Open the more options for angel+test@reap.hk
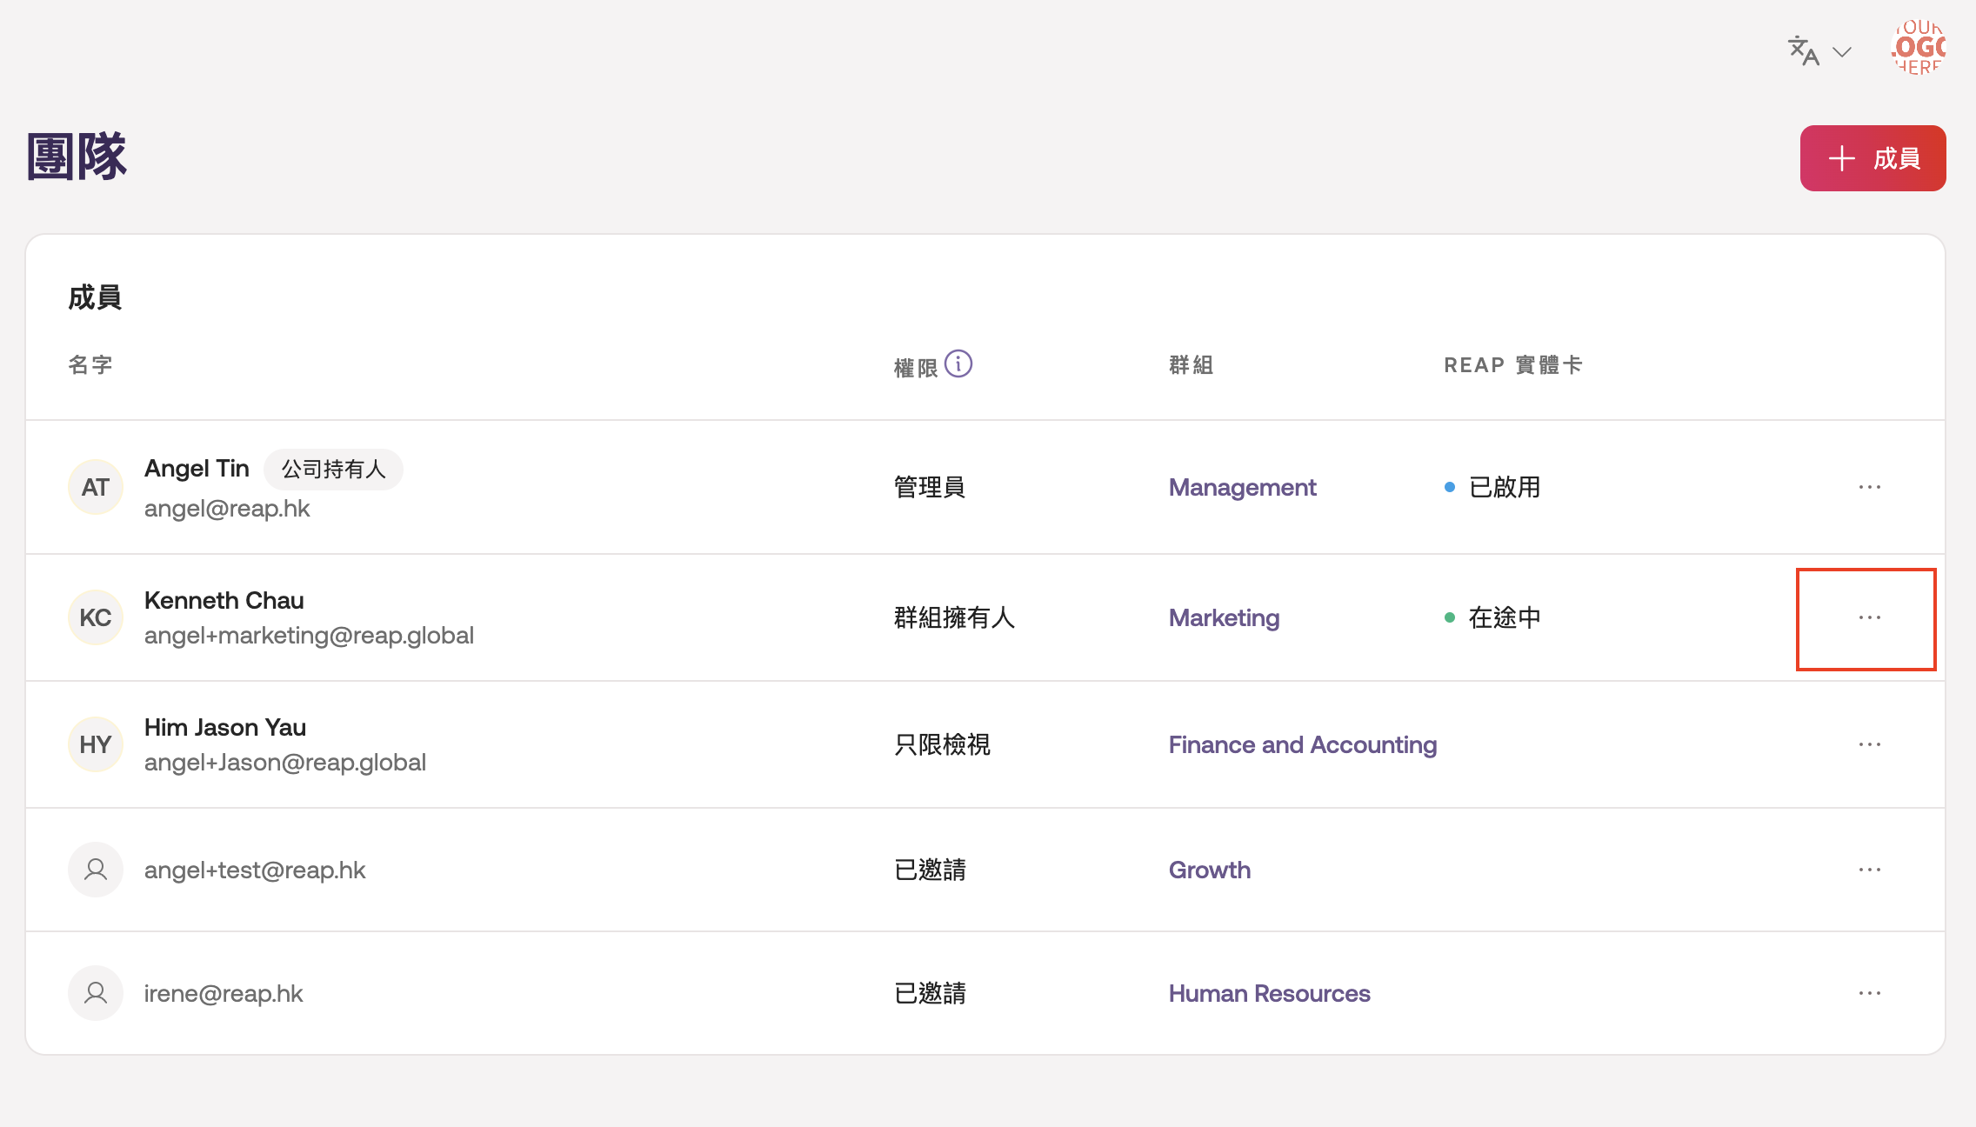This screenshot has height=1127, width=1976. coord(1869,870)
